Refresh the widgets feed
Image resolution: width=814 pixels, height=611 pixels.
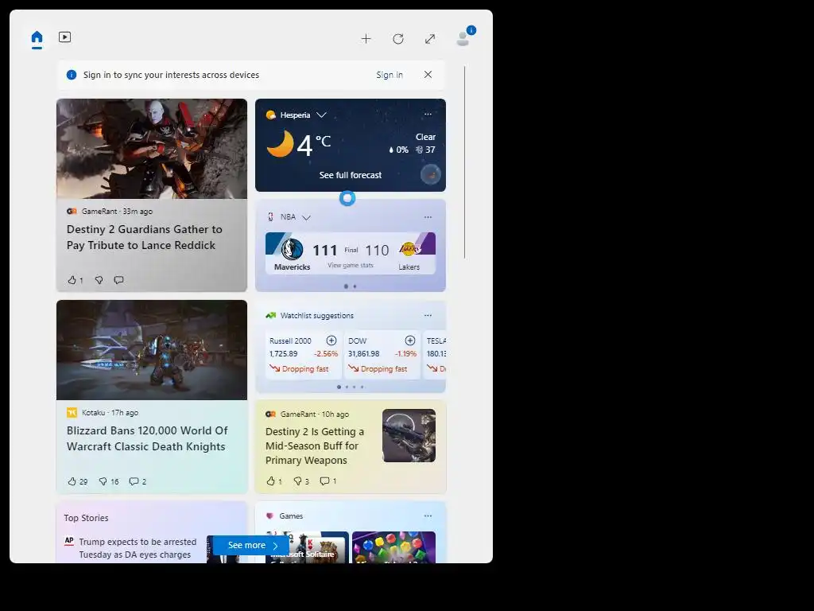point(398,39)
